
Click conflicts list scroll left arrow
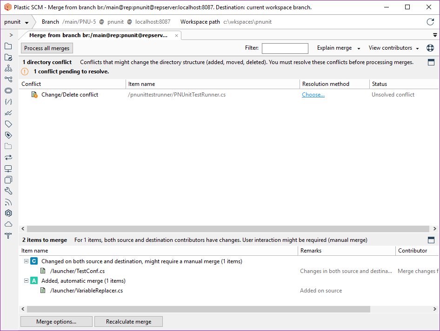tap(23, 229)
